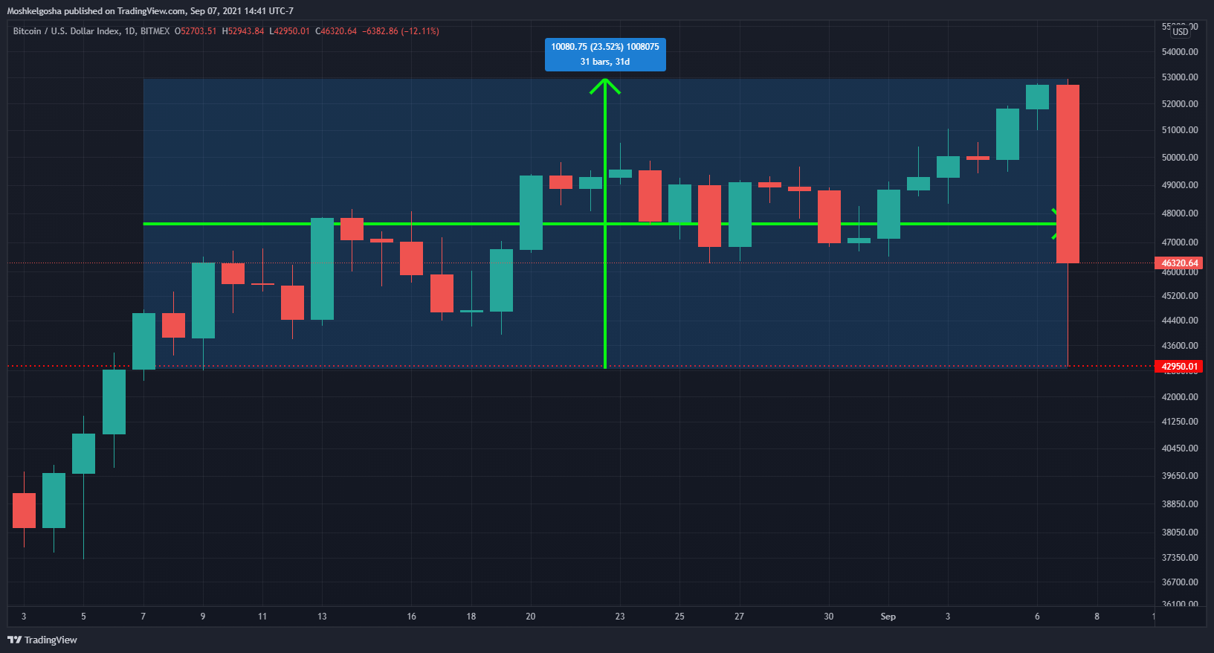Click the open value O52703.51

coord(196,31)
